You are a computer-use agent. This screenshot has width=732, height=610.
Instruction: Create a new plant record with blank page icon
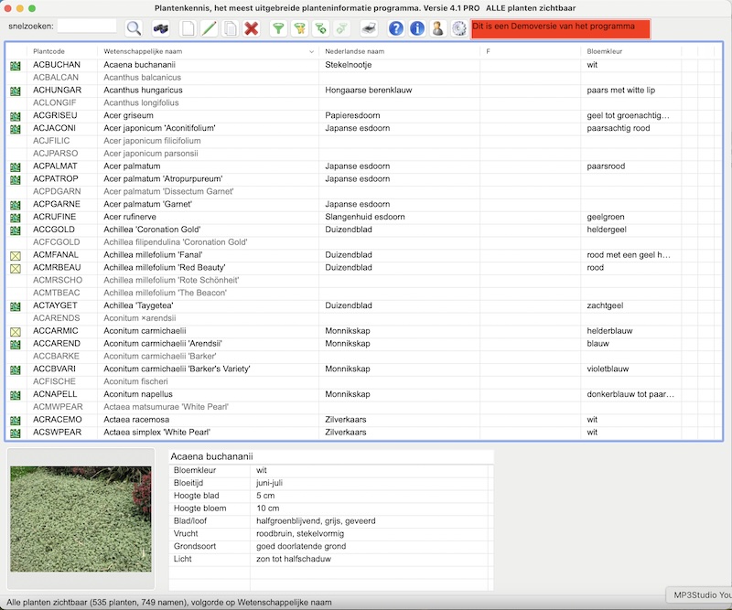coord(188,28)
